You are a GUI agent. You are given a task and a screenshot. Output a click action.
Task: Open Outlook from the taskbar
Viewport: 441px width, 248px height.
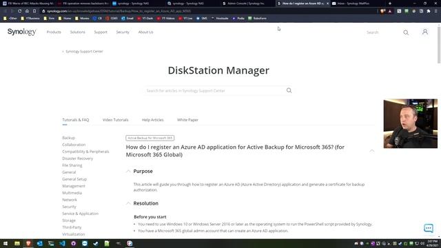pos(40,243)
